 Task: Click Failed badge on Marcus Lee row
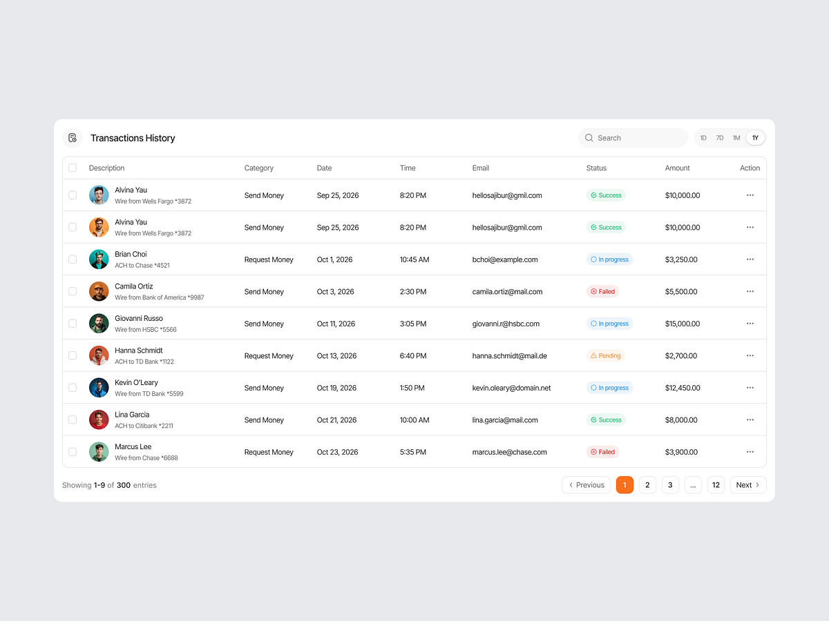click(602, 452)
